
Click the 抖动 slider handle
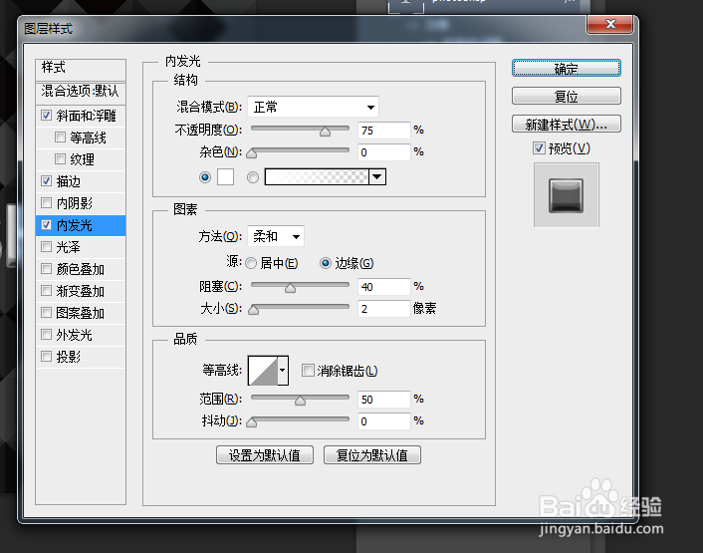pyautogui.click(x=252, y=422)
